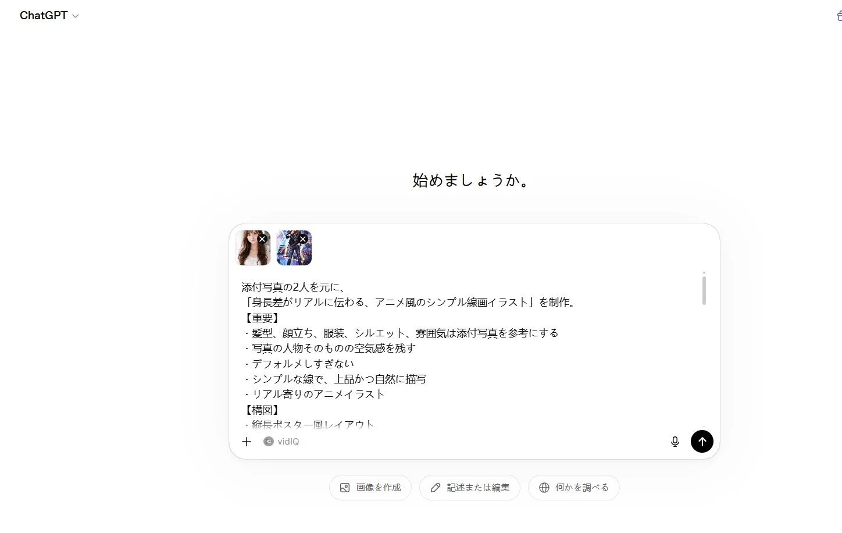This screenshot has width=842, height=533.
Task: Open the ChatGPT model selector dropdown
Action: 49,16
